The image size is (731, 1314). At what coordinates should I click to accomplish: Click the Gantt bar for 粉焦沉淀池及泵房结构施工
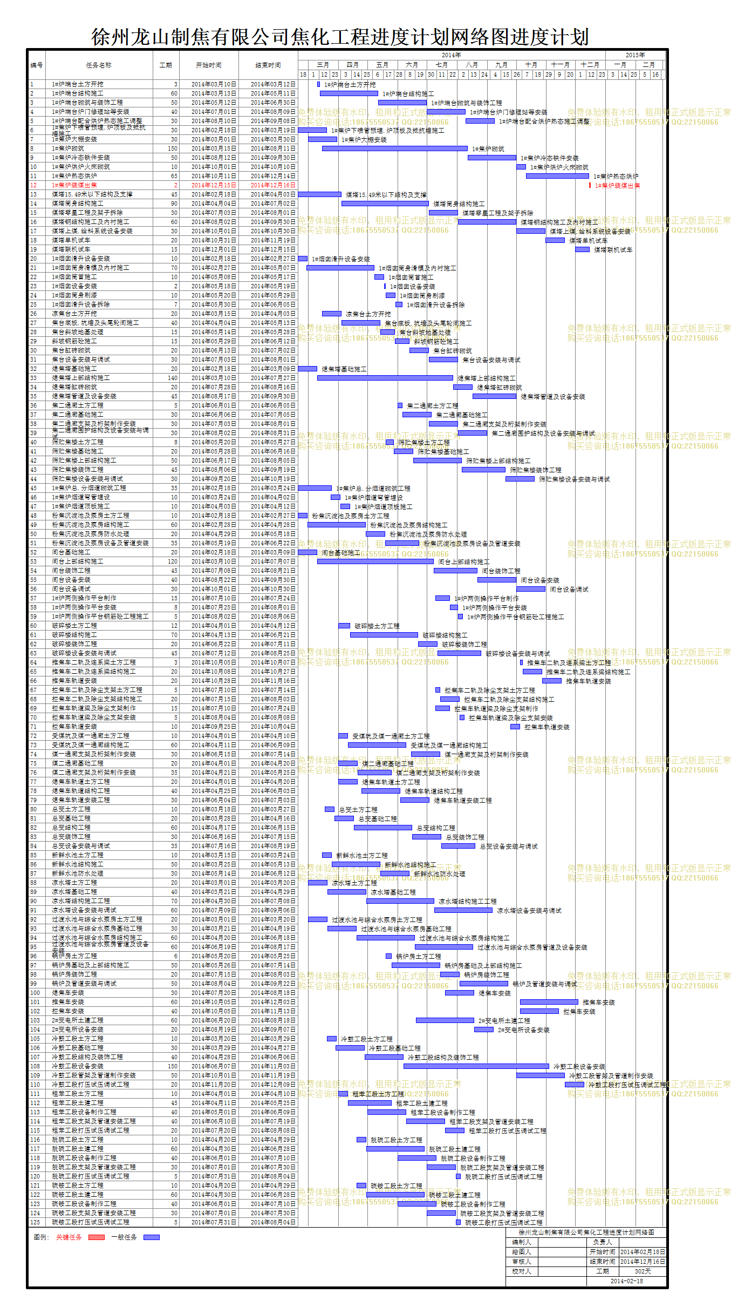(337, 525)
